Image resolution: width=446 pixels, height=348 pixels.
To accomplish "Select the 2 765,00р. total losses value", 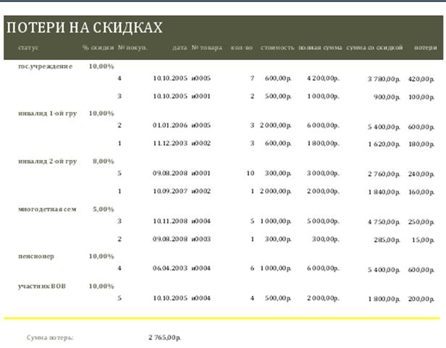I will (x=164, y=337).
